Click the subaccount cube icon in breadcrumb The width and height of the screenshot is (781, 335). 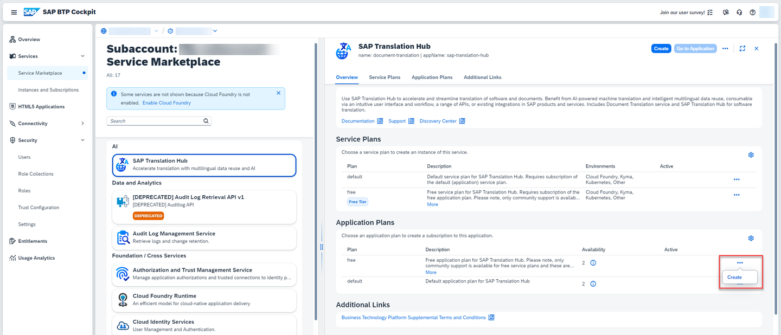pyautogui.click(x=170, y=31)
